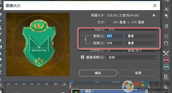Viewport: 172px width, 93px height.
Task: Click the 宽度(D) input field with 397
Action: 114,36
